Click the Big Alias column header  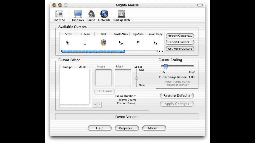coord(138,34)
